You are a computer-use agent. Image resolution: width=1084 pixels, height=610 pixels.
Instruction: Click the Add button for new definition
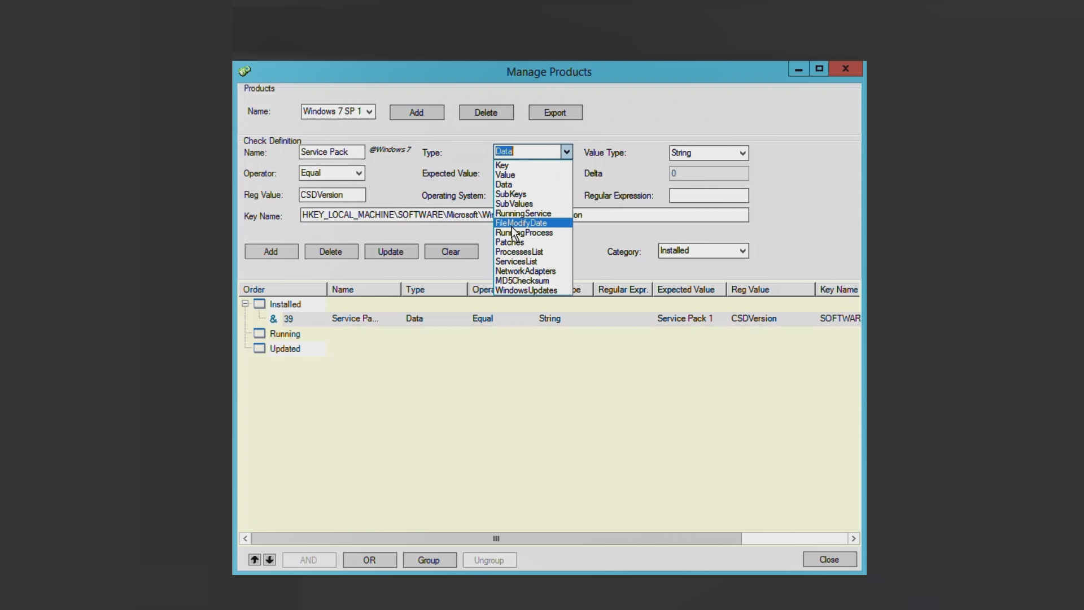pos(270,250)
